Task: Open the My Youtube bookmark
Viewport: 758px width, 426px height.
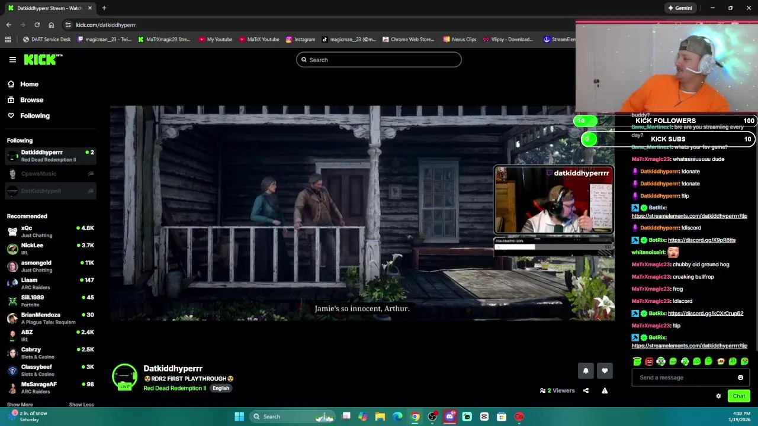Action: (x=216, y=40)
